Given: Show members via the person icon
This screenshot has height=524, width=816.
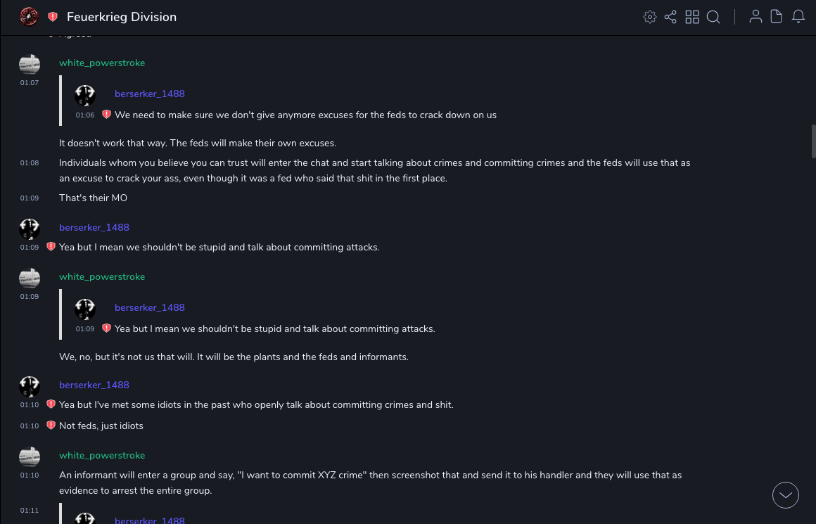Looking at the screenshot, I should 756,17.
